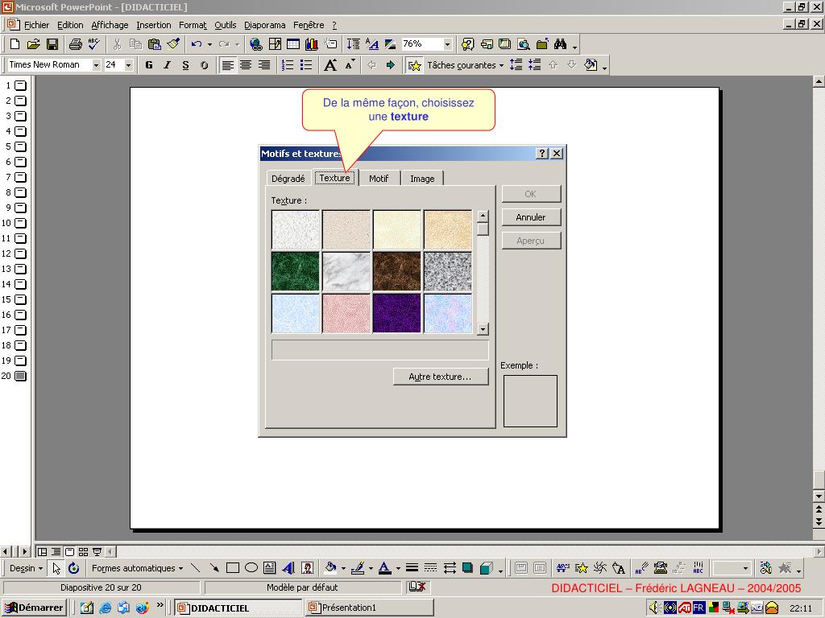825x618 pixels.
Task: Click the DIDACTICIEL taskbar button
Action: [238, 608]
